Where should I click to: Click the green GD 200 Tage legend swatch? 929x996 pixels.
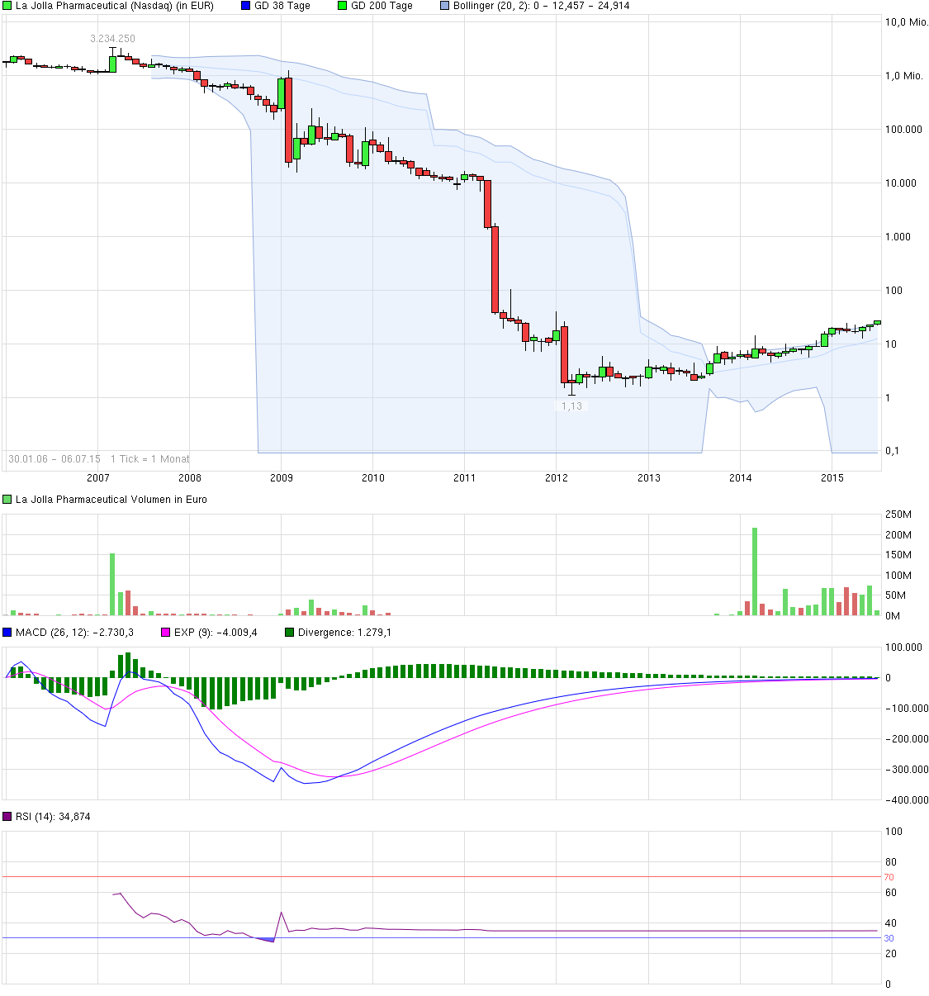point(343,6)
